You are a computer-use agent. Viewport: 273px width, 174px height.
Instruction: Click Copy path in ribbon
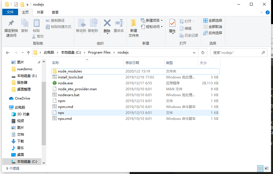[55, 21]
